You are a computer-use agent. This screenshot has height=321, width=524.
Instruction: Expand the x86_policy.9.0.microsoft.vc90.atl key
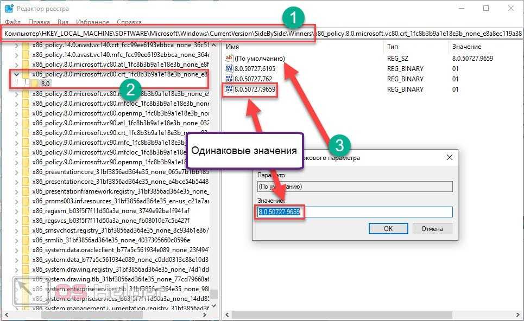click(x=17, y=123)
